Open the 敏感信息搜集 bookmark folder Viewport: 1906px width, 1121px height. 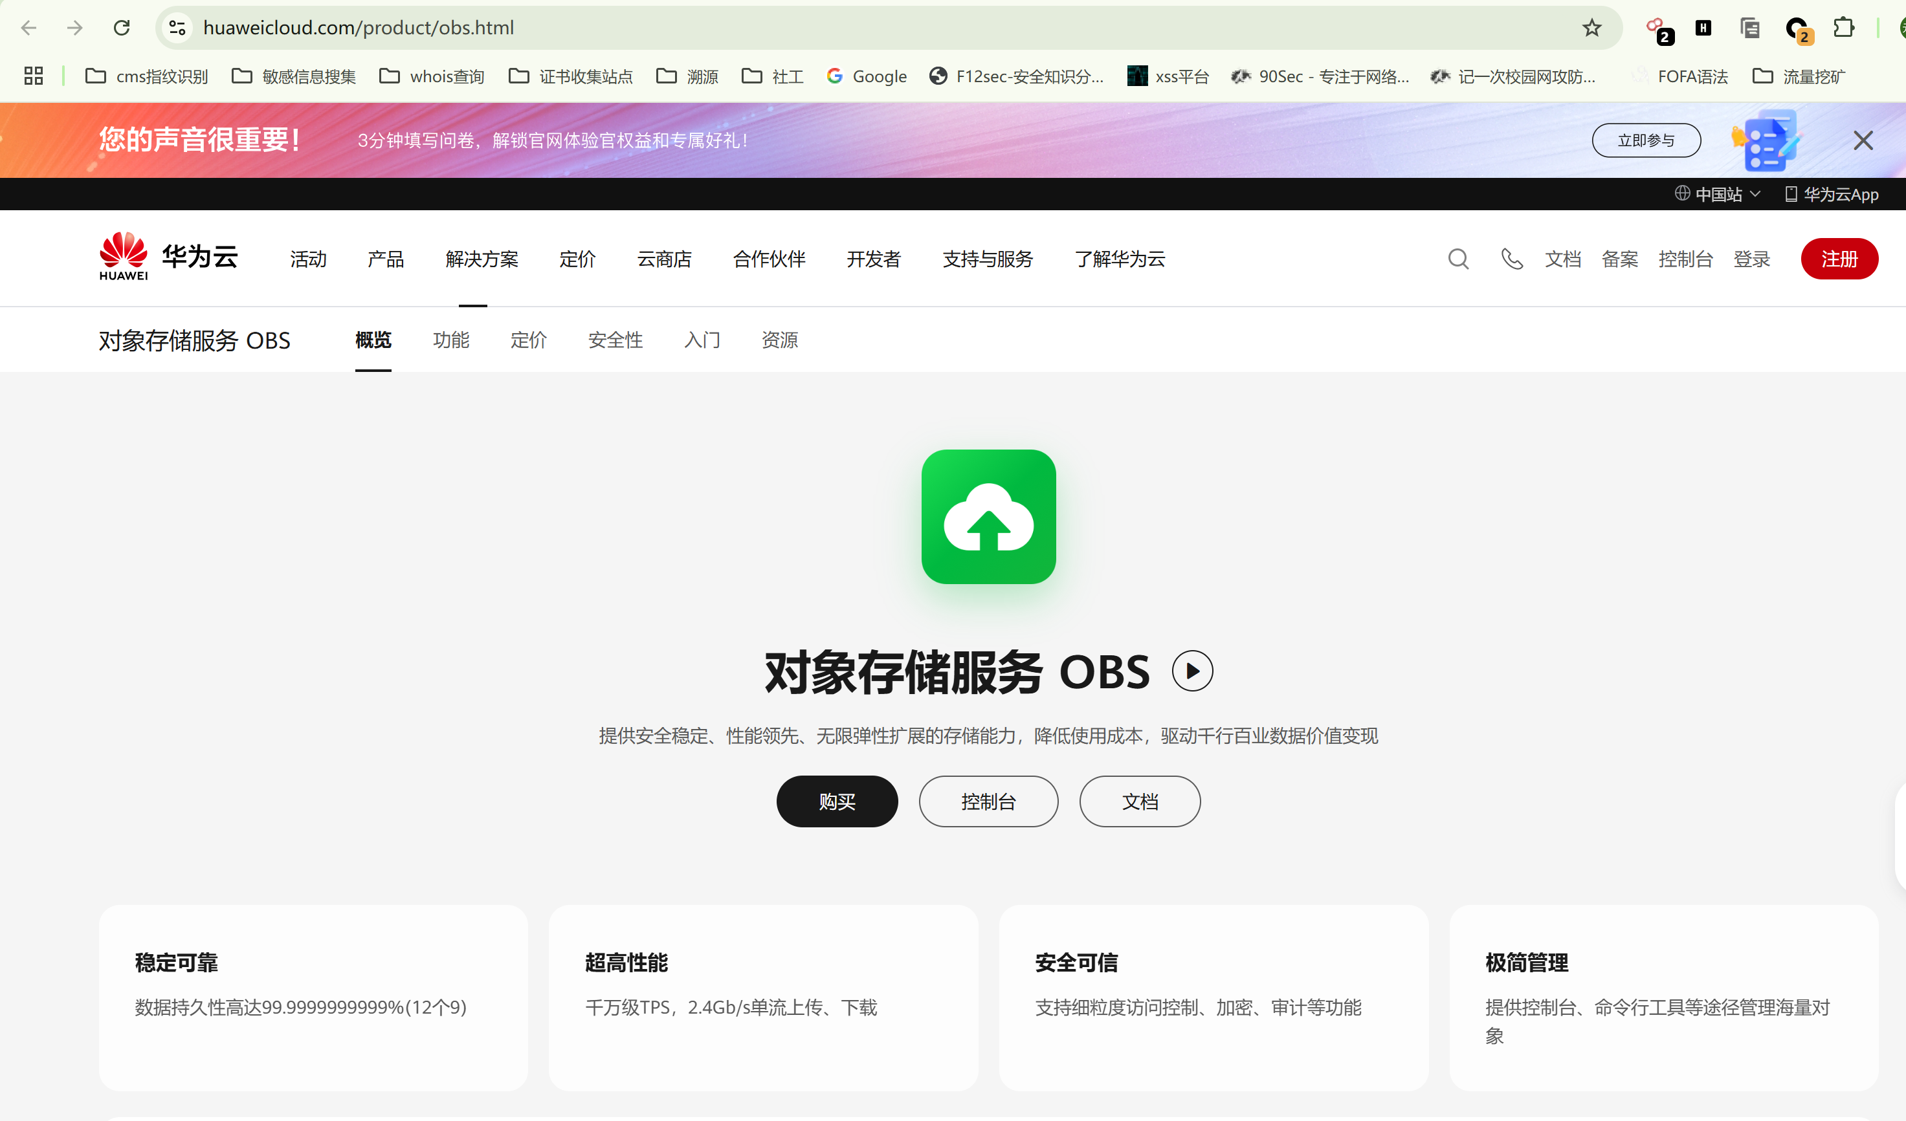(x=293, y=76)
